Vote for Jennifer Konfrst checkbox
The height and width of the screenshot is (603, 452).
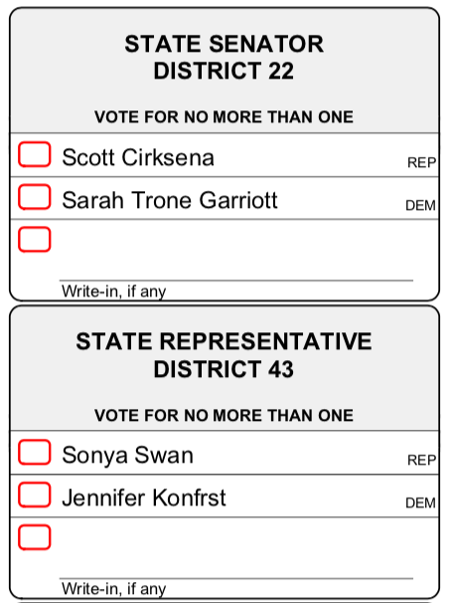click(35, 495)
